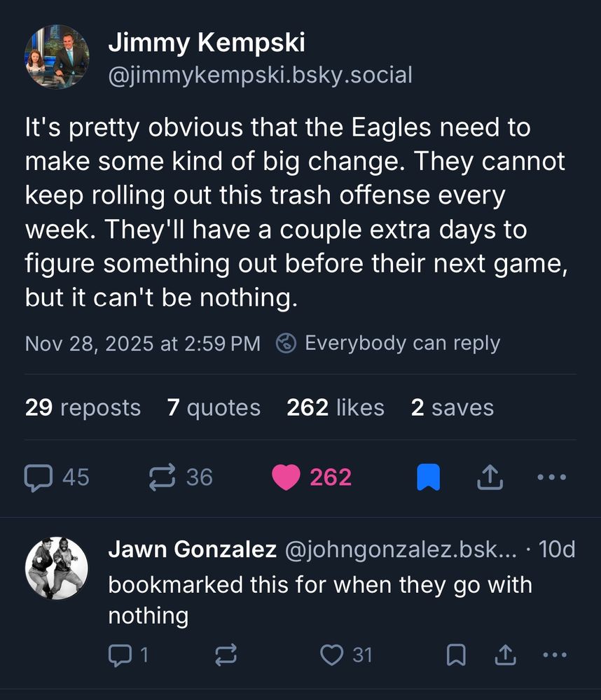Repost Jimmy Kempski's post
This screenshot has width=601, height=700.
click(x=163, y=477)
